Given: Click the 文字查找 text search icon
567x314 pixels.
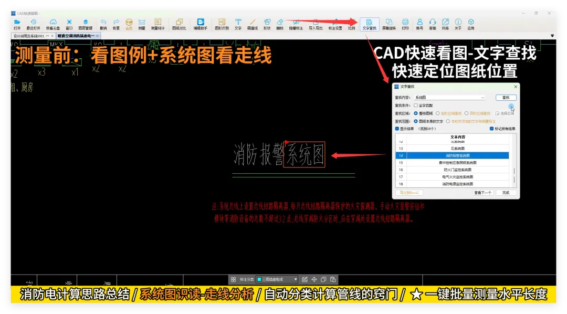Looking at the screenshot, I should tap(369, 24).
